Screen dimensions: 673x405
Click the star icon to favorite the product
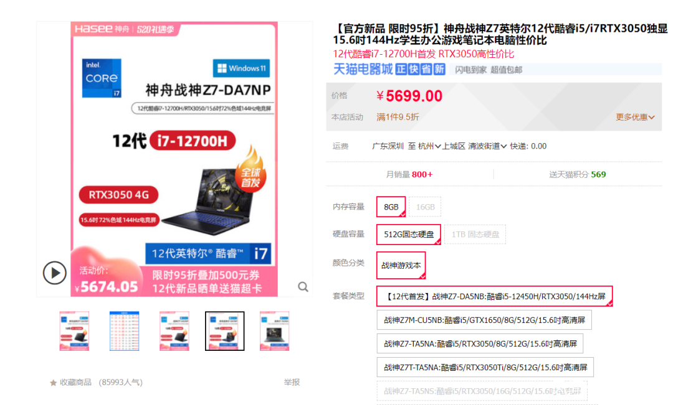53,382
